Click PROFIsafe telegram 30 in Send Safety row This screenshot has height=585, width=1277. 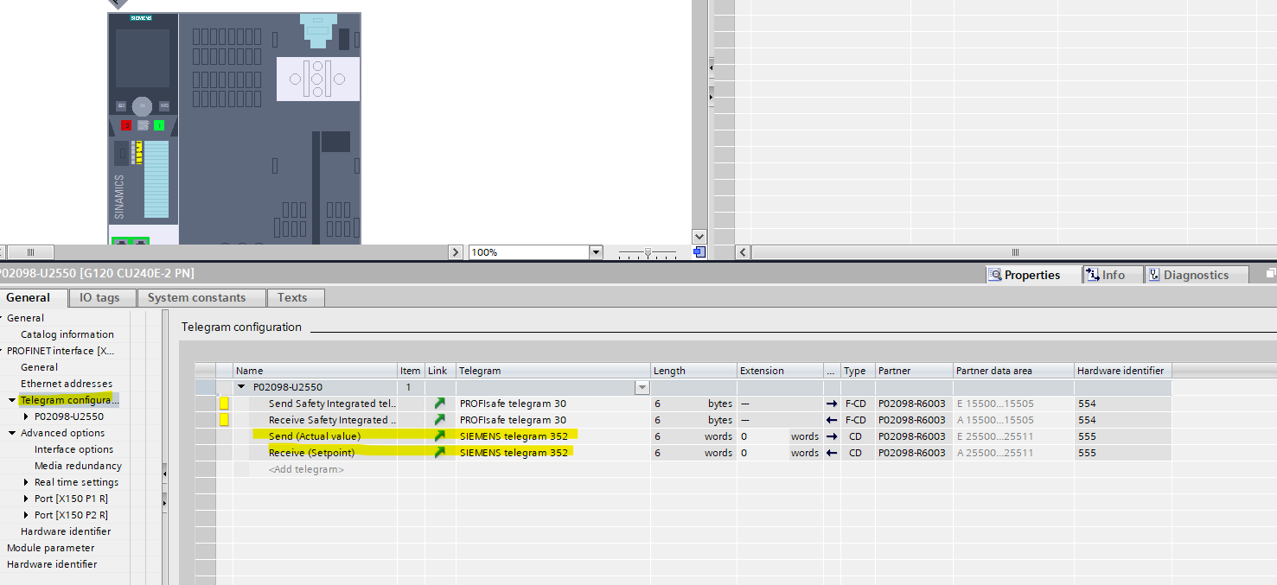513,404
